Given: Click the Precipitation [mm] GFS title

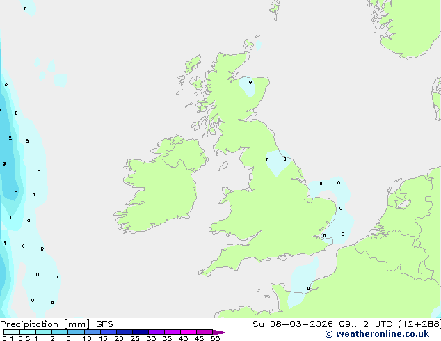Looking at the screenshot, I should 56,324.
